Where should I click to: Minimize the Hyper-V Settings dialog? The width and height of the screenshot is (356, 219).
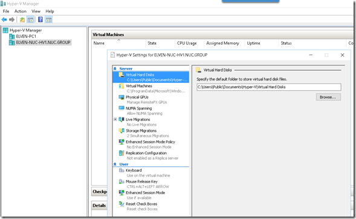pyautogui.click(x=311, y=55)
